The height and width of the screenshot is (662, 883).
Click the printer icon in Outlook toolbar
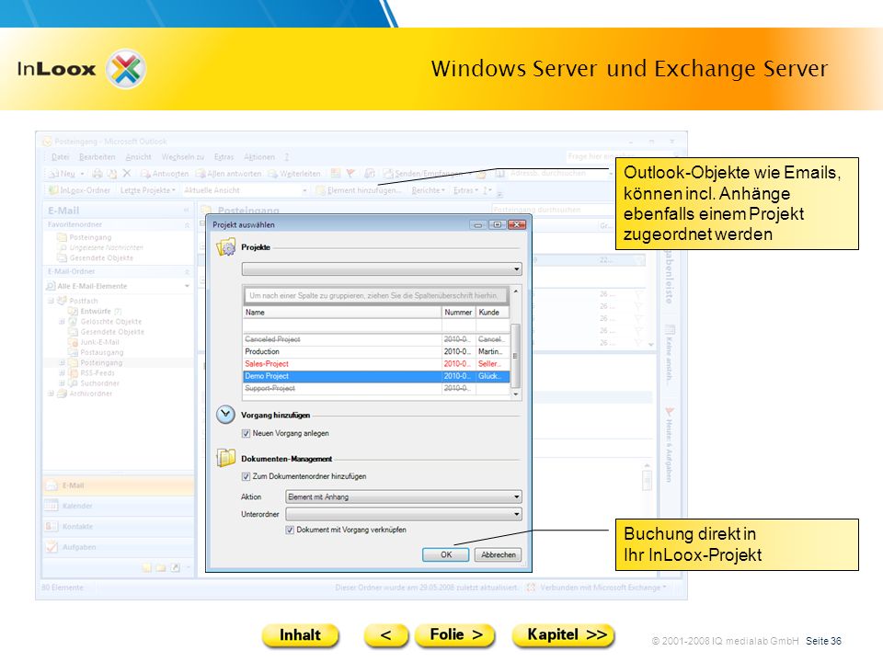coord(97,174)
